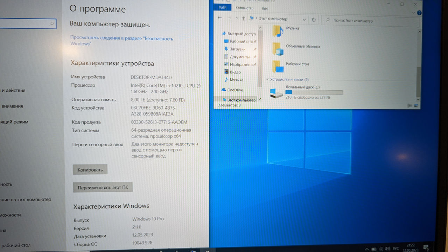The image size is (448, 252).
Task: Click the search magnifier in Explorer search box
Action: 328,20
